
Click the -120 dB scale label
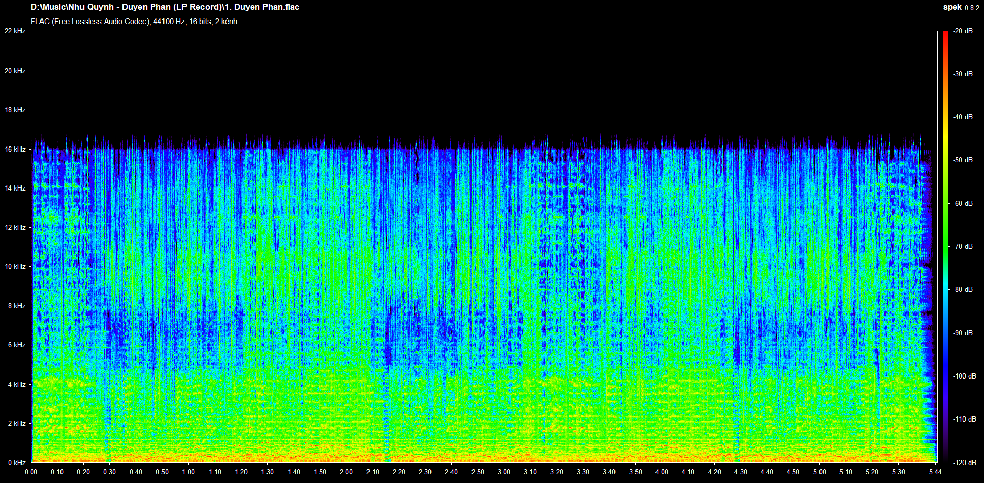963,463
